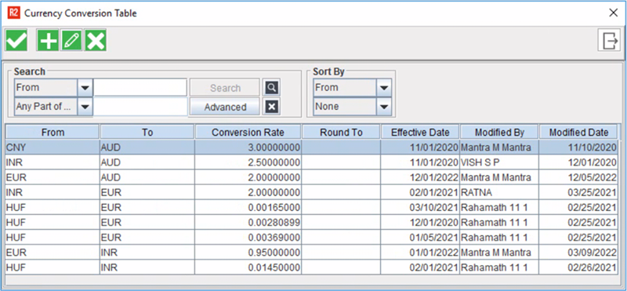
Task: Click the To column header
Action: [x=147, y=132]
